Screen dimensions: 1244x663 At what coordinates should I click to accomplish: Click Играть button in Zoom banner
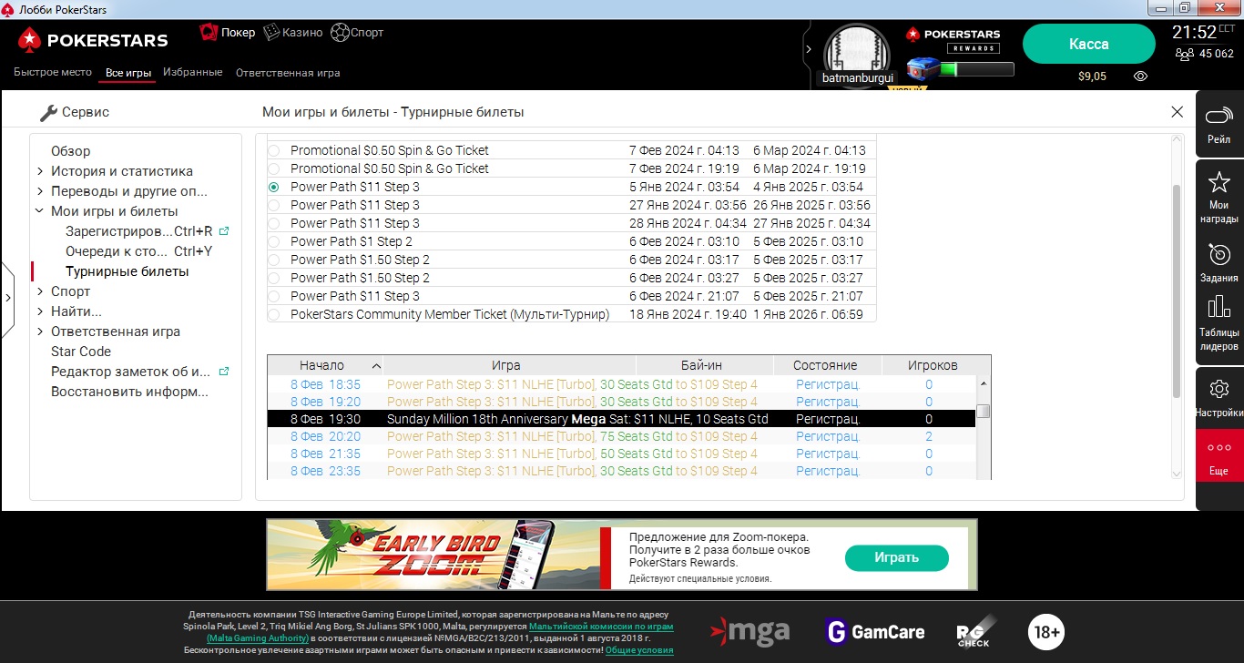coord(897,557)
